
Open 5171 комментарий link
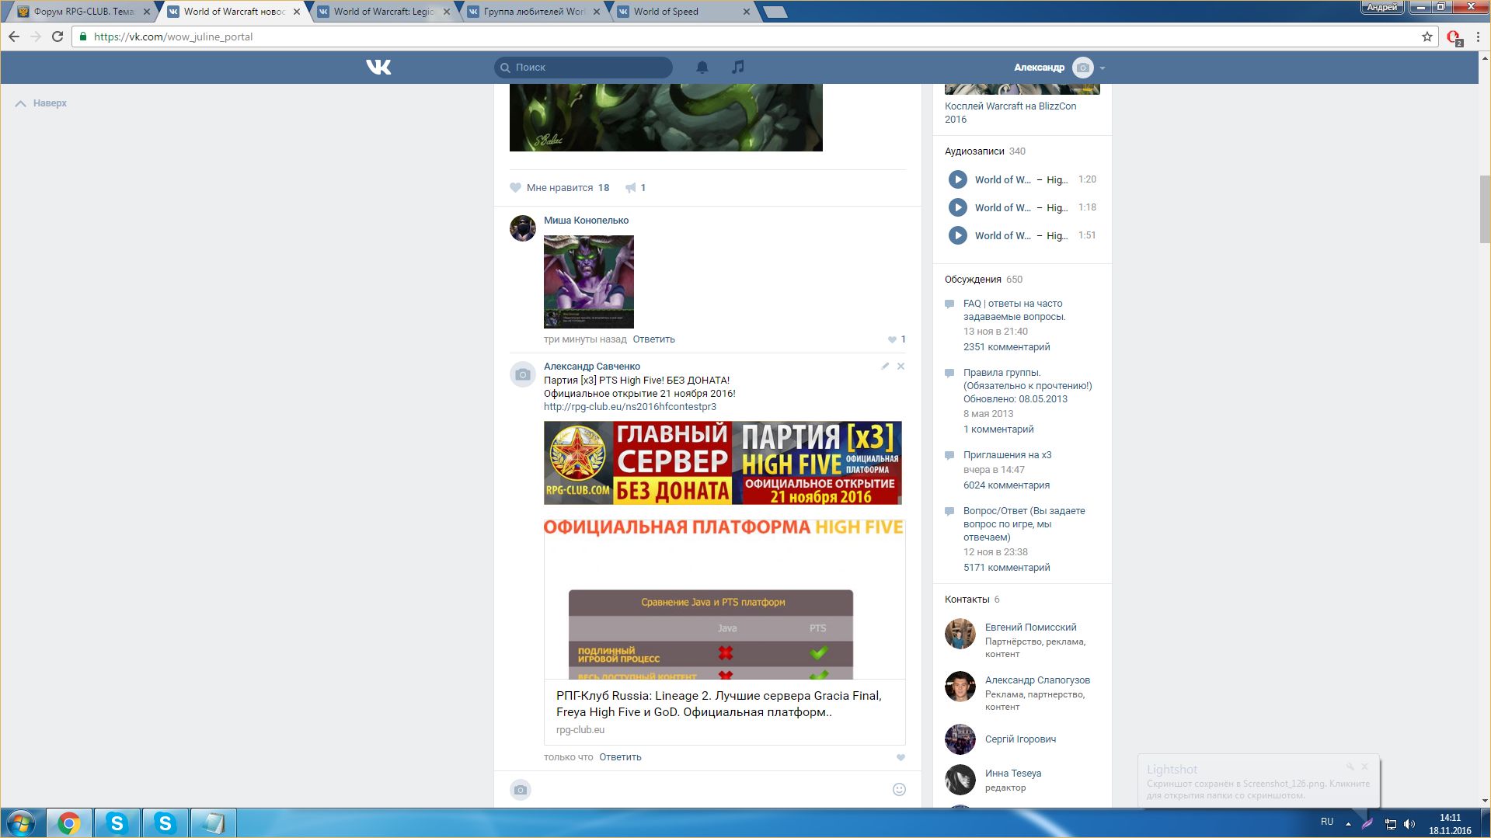(1006, 568)
